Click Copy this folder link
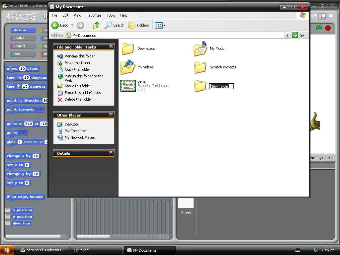This screenshot has height=255, width=340. pos(77,69)
